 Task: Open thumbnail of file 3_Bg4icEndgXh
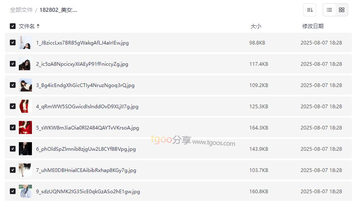tap(25, 85)
